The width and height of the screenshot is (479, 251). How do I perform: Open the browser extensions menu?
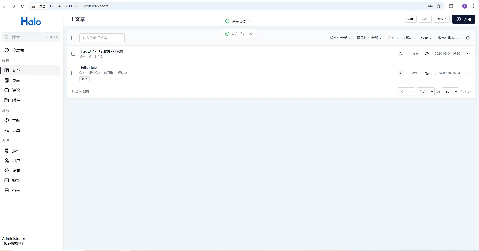pyautogui.click(x=451, y=6)
